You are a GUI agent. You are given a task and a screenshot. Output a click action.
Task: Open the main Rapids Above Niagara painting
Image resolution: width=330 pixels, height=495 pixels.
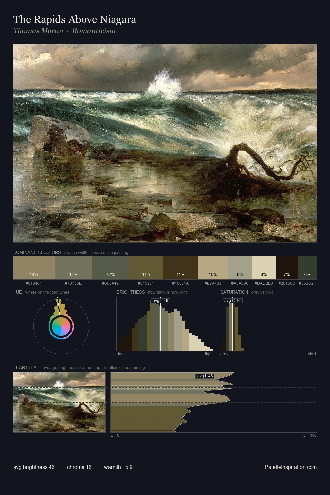click(x=165, y=143)
